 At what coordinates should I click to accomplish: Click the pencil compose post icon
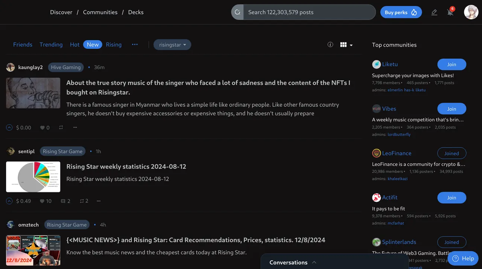434,12
